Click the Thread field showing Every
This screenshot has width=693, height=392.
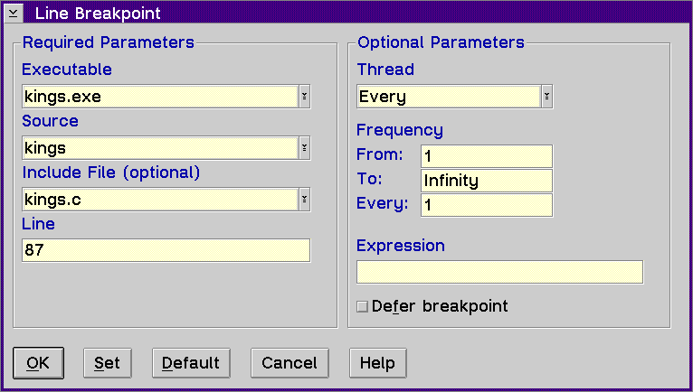(x=449, y=97)
